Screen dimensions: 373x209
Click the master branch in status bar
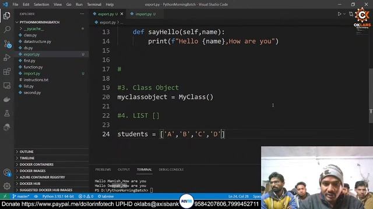(x=21, y=196)
